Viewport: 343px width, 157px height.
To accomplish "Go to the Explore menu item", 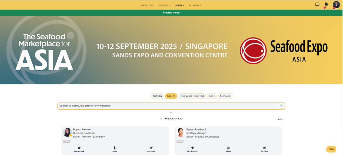I will [x=147, y=5].
